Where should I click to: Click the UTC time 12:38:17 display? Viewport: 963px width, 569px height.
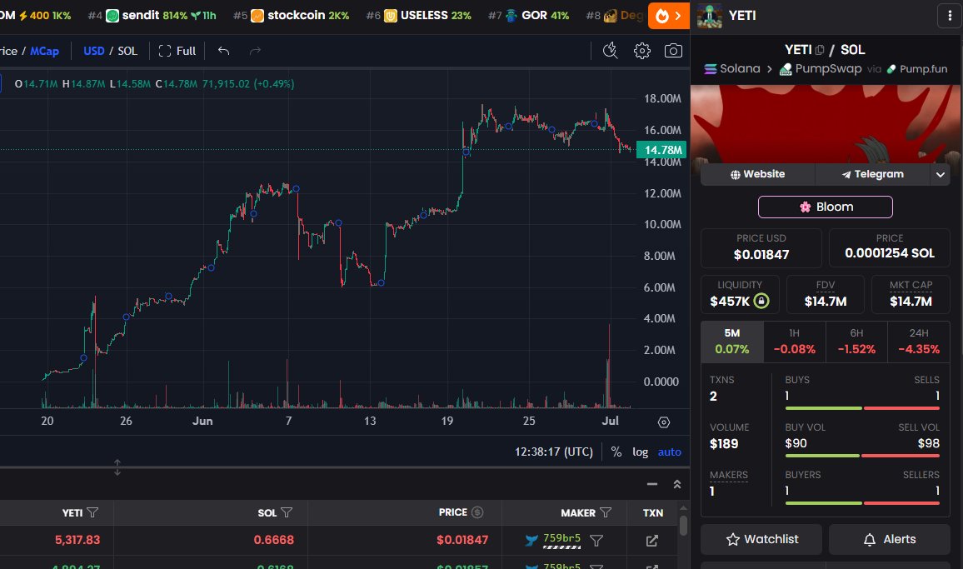point(553,452)
